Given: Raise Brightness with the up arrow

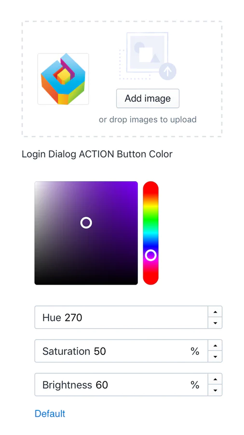Looking at the screenshot, I should [x=215, y=379].
